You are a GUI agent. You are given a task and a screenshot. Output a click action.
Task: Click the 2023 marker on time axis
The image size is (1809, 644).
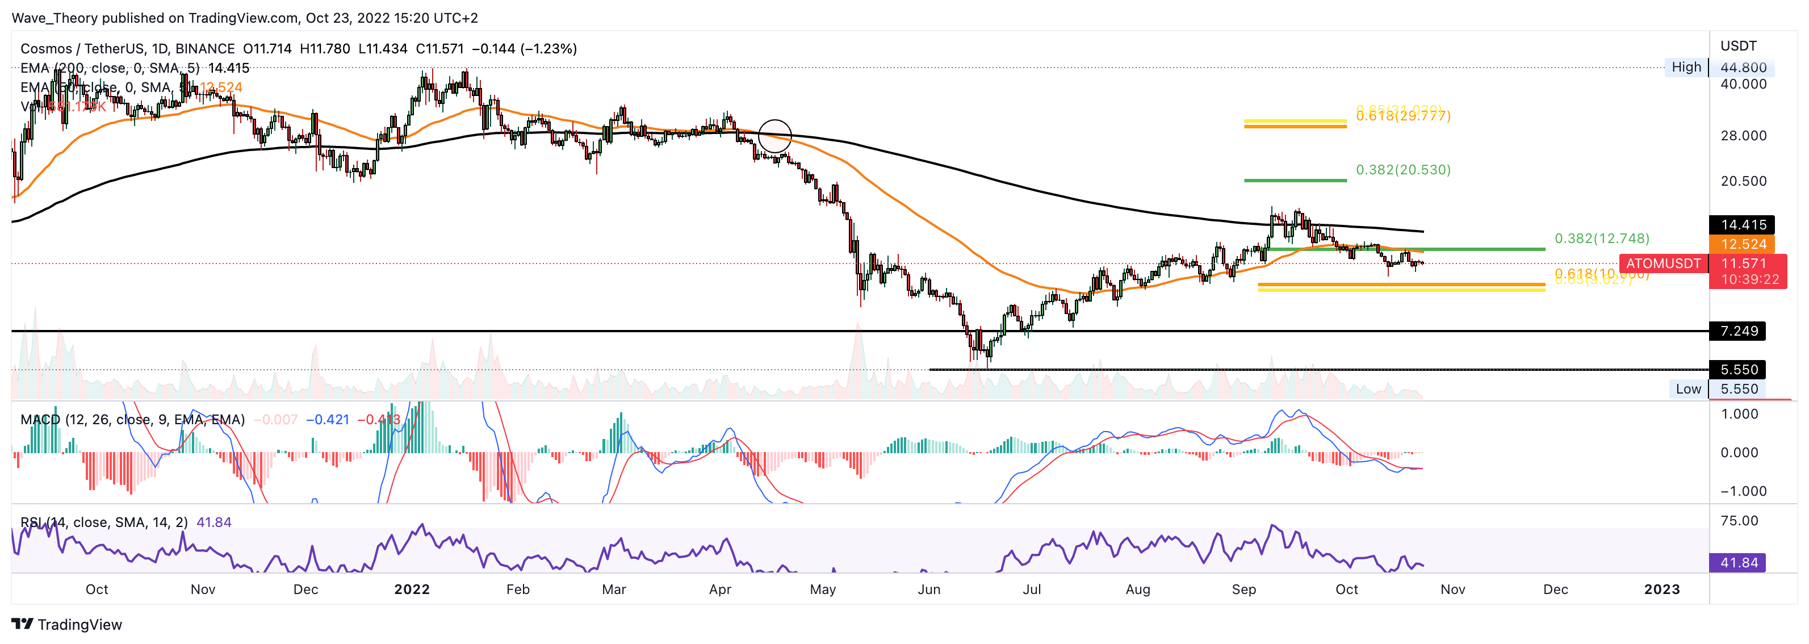[1661, 589]
